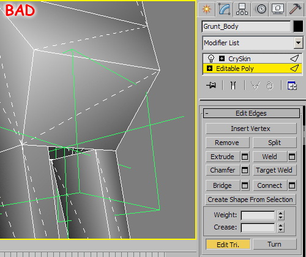Image resolution: width=306 pixels, height=257 pixels.
Task: Open Connect settings dialog box icon
Action: [x=292, y=185]
